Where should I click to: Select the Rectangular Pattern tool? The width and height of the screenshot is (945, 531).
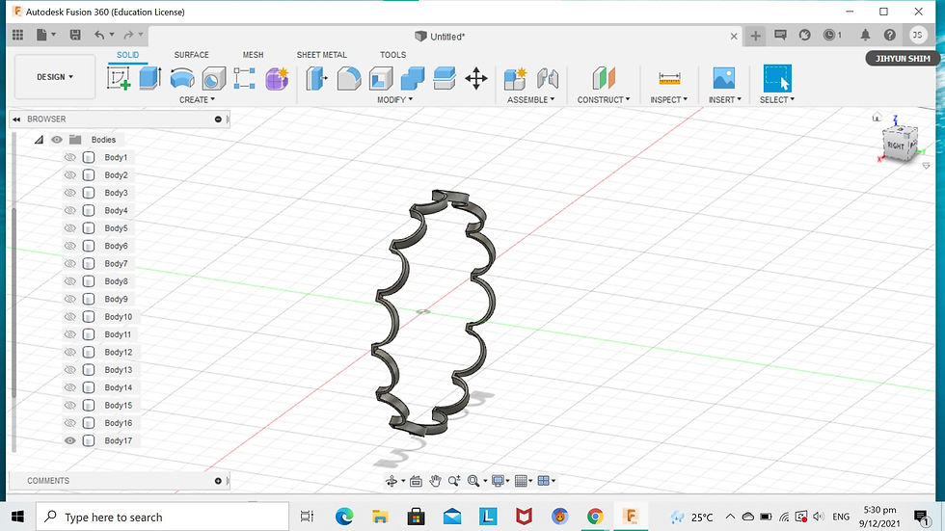point(244,78)
